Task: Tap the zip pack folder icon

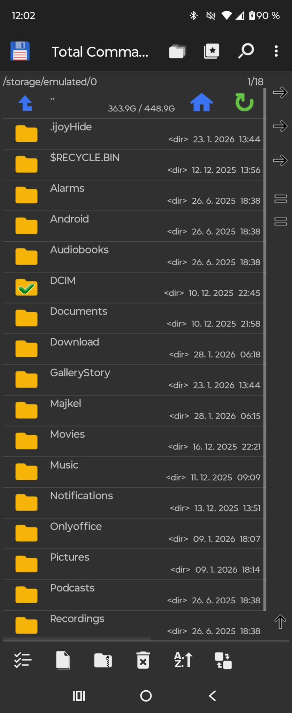Action: 103,660
